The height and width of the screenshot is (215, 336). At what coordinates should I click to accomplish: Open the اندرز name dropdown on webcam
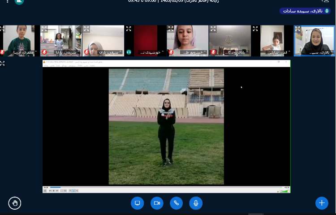pos(279,52)
